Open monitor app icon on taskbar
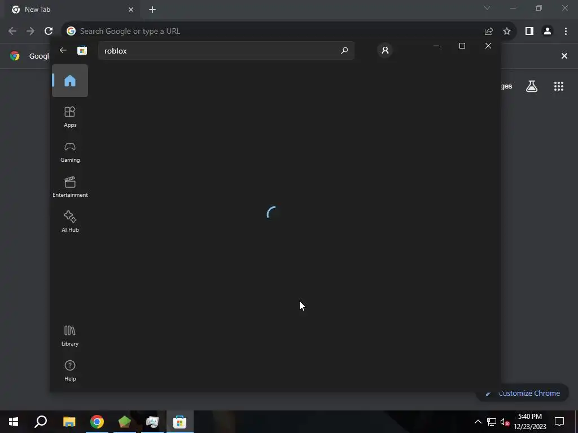Screen dimensions: 578x433 point(152,422)
